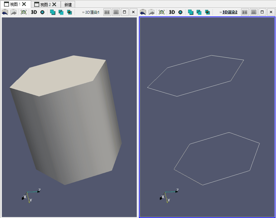
Task: Click second teal overlapping-squares icon in 3D渲染2 toolbar
Action: 199,12
